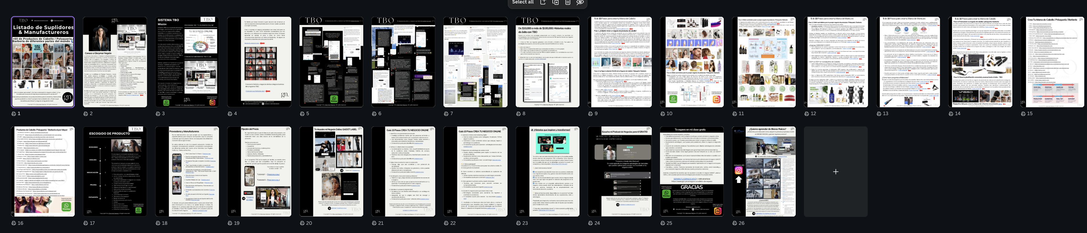Viewport: 1087px width, 233px height.
Task: Click the Add page icon in top toolbar
Action: tap(543, 2)
